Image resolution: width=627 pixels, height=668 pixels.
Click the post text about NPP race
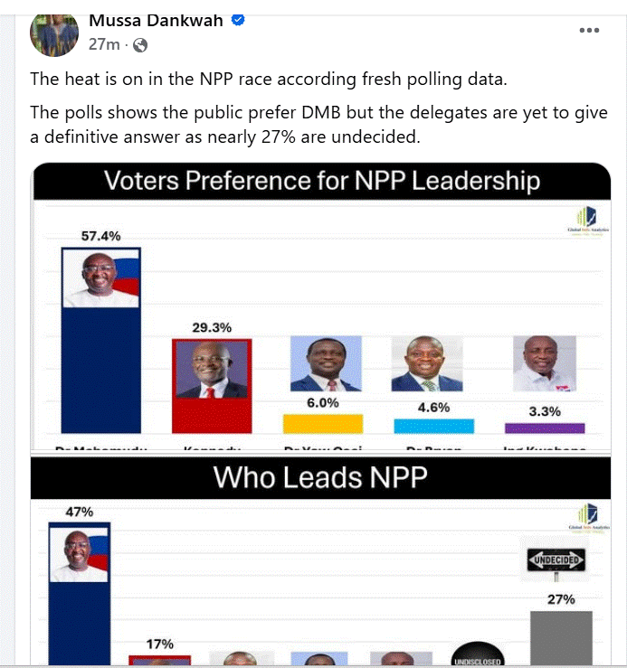click(x=269, y=80)
